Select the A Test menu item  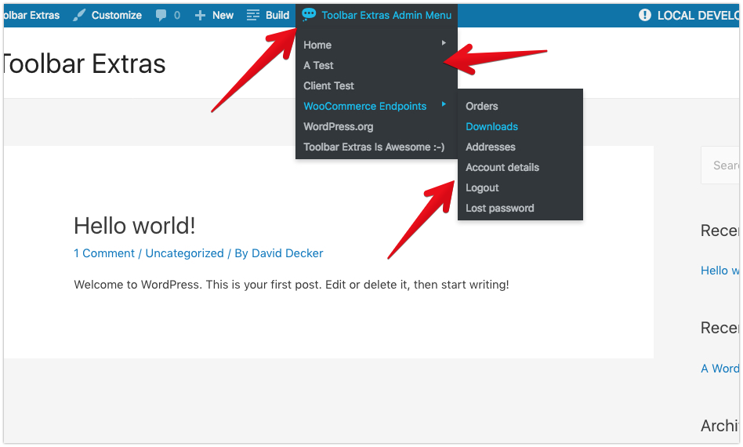318,65
